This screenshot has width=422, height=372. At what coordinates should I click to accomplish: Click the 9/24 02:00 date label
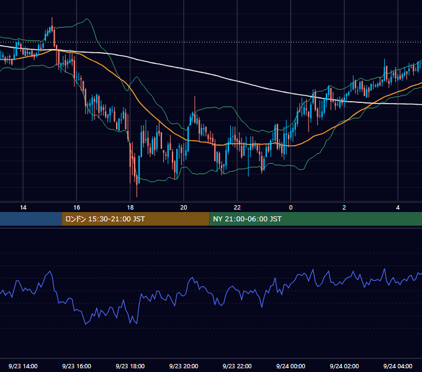(x=344, y=366)
